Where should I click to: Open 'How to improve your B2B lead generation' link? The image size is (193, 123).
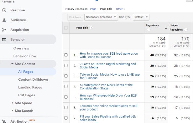coord(109,55)
